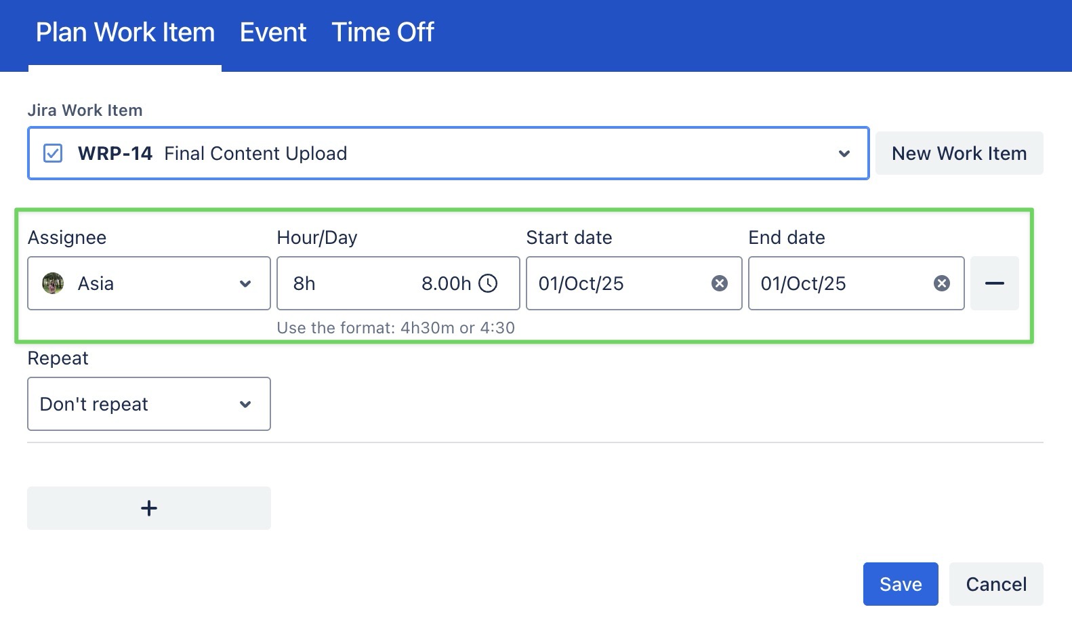Expand the Jira Work Item dropdown arrow
The height and width of the screenshot is (622, 1072).
(844, 154)
